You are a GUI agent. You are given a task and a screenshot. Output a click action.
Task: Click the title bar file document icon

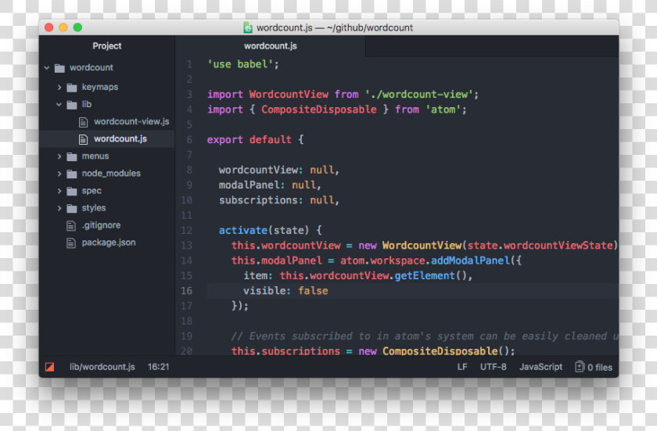point(248,27)
